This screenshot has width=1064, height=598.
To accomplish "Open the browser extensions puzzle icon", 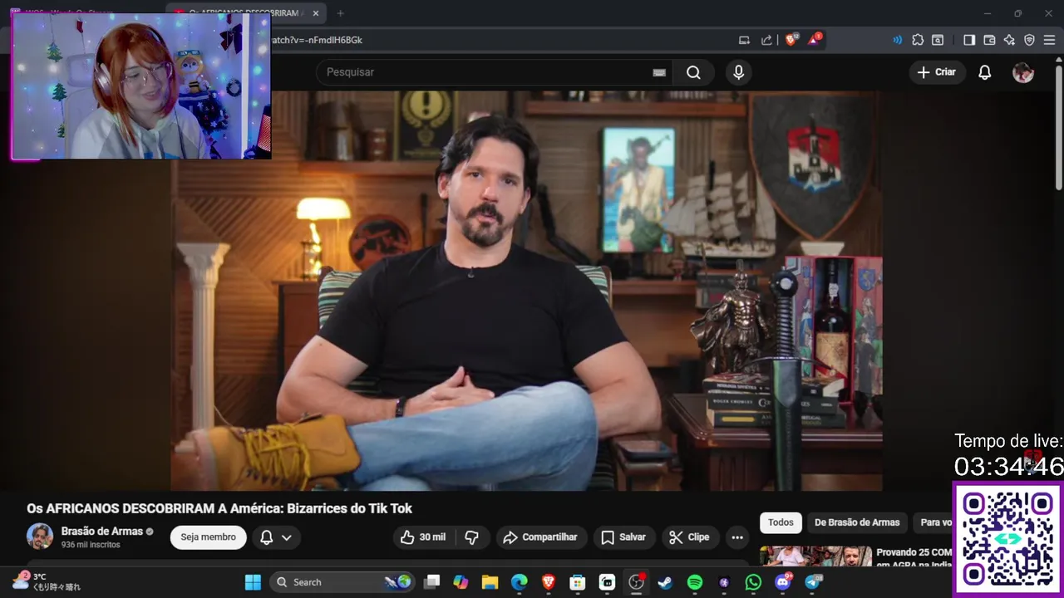I will point(918,40).
